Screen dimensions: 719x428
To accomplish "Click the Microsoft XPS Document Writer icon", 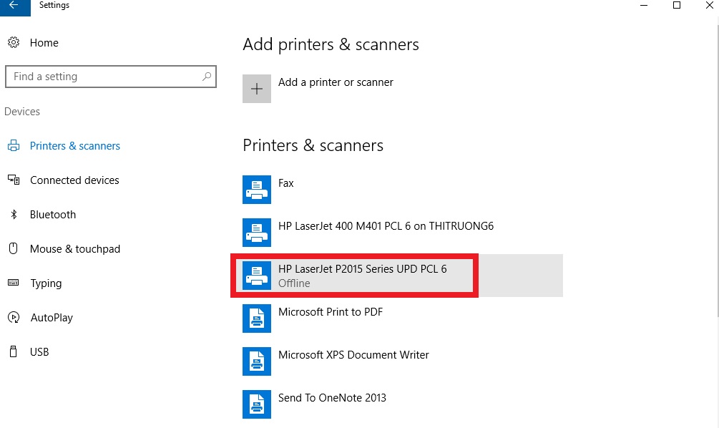I will pyautogui.click(x=257, y=361).
